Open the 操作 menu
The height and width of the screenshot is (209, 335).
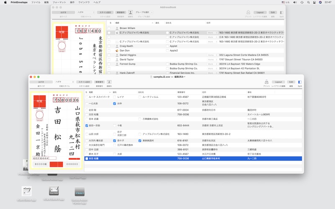[72, 3]
